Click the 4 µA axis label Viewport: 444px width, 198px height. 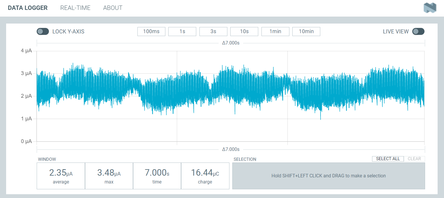(26, 51)
